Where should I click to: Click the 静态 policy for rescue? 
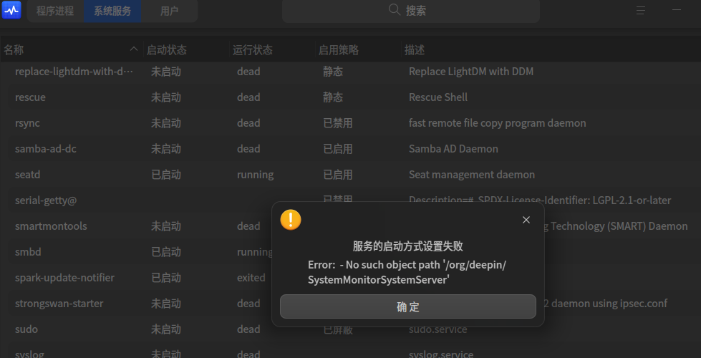[333, 97]
